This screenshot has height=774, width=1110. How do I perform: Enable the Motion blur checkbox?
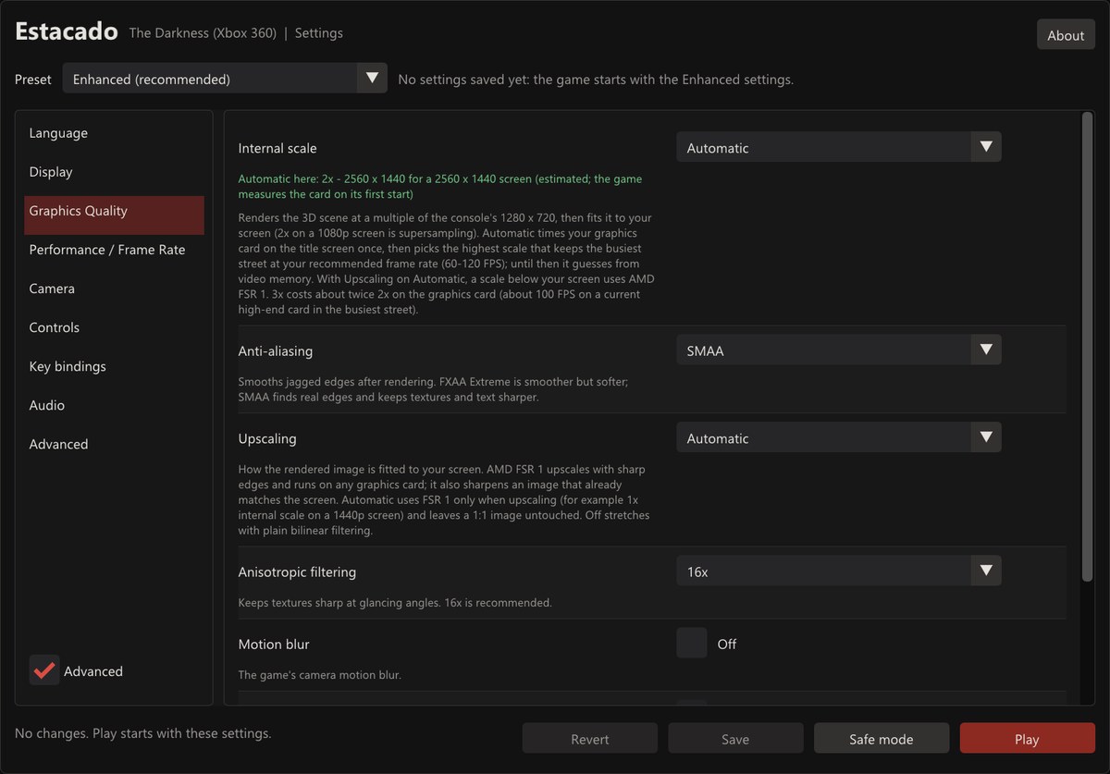(692, 643)
